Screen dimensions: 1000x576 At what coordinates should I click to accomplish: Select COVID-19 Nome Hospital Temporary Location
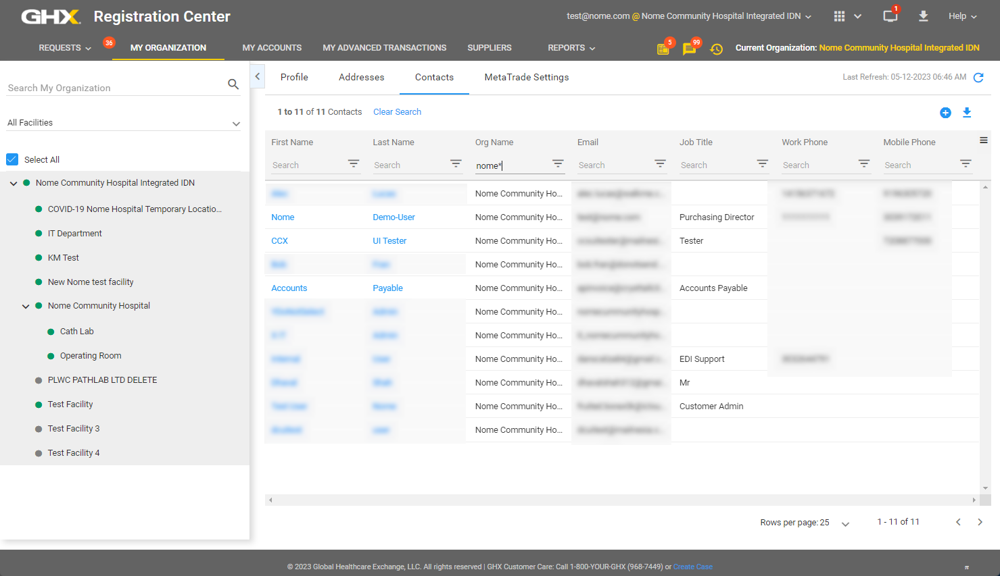tap(135, 209)
